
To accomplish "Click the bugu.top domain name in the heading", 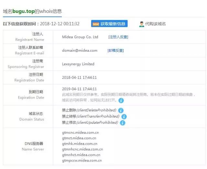I will click(x=24, y=11).
